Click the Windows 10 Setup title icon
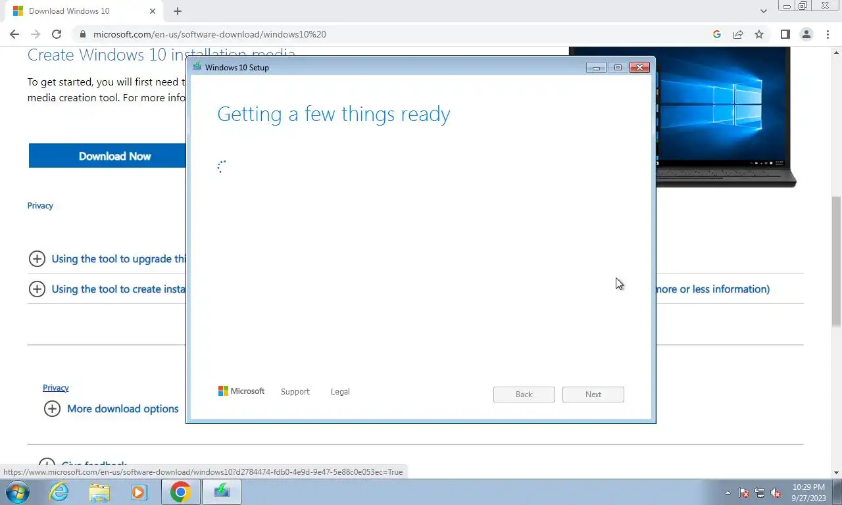The image size is (842, 505). (x=197, y=66)
